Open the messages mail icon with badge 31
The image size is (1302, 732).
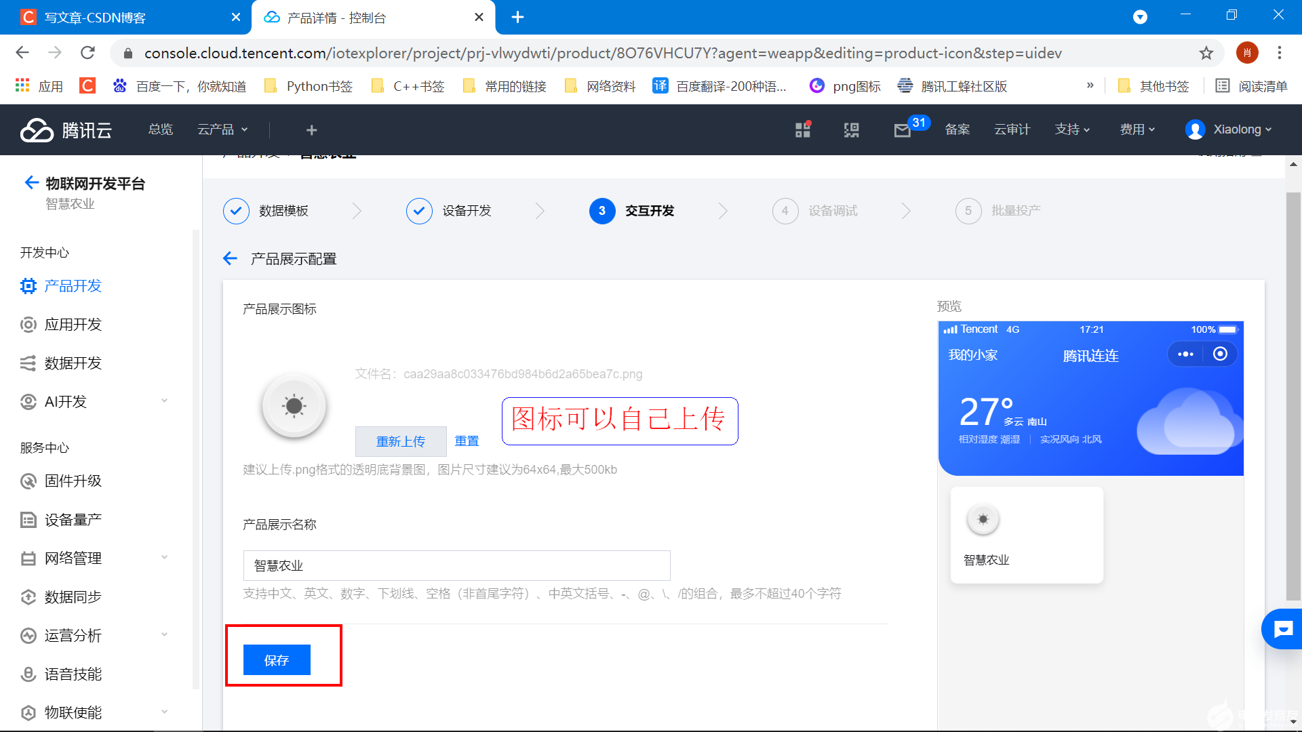(x=902, y=130)
